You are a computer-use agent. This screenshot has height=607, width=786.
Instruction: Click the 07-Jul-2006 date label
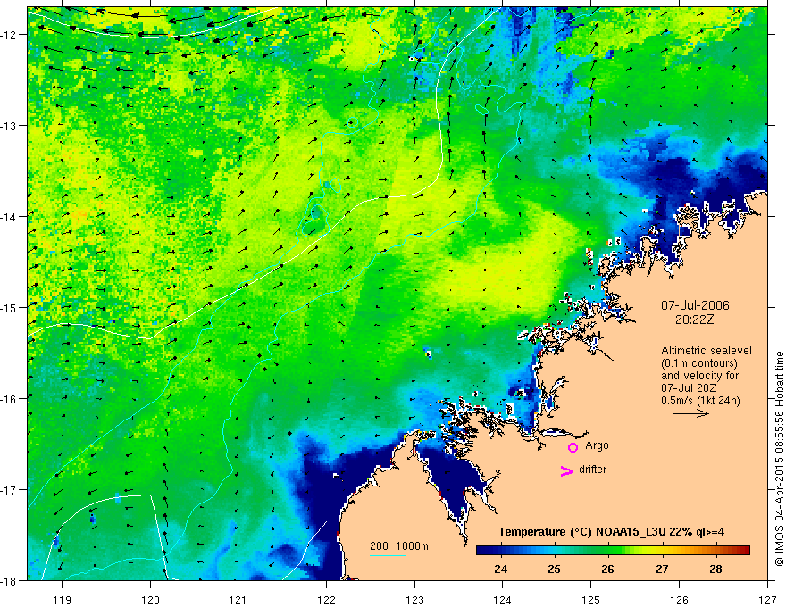(x=695, y=305)
